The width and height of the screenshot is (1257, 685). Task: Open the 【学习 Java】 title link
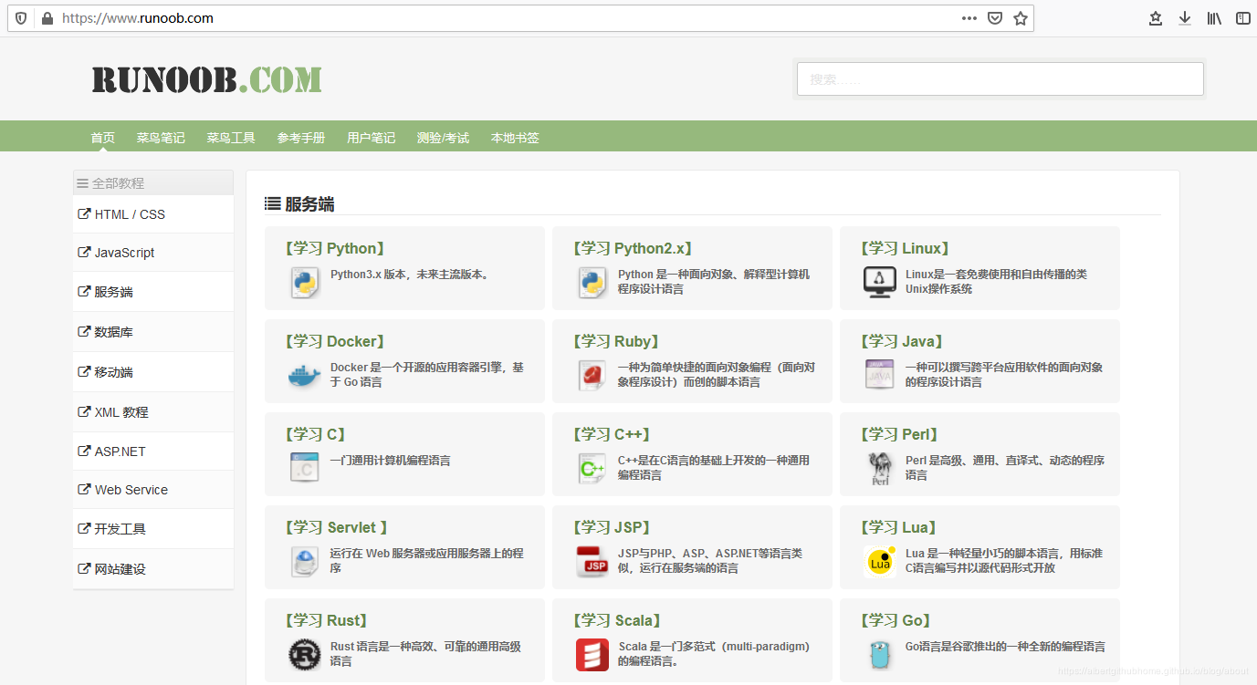[x=903, y=341]
